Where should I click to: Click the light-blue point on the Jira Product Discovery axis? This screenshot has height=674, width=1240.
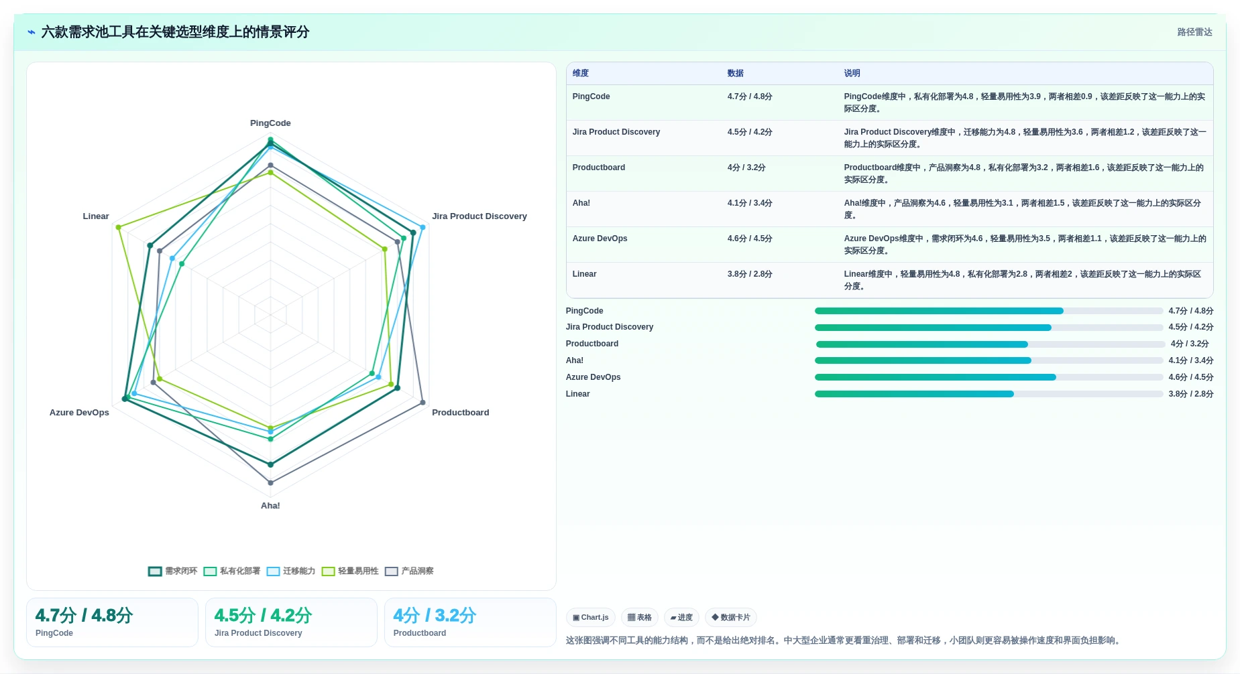click(x=422, y=227)
